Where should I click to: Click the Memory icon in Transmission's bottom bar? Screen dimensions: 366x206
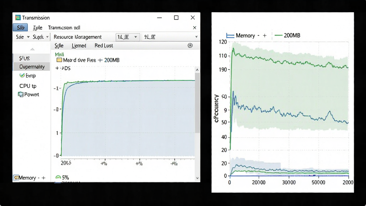click(x=16, y=178)
